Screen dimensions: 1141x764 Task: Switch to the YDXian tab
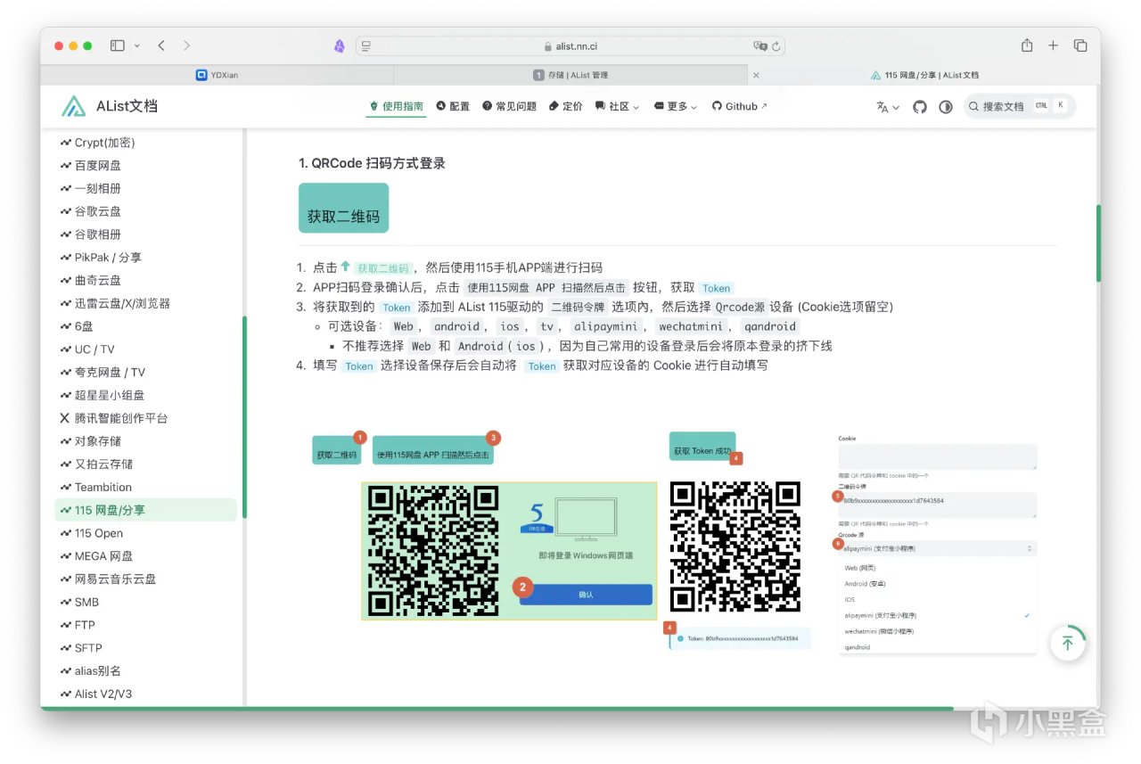(x=218, y=75)
